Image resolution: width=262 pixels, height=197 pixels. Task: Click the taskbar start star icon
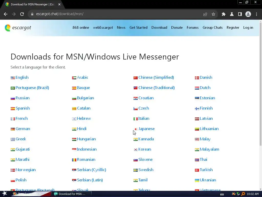tap(5, 194)
